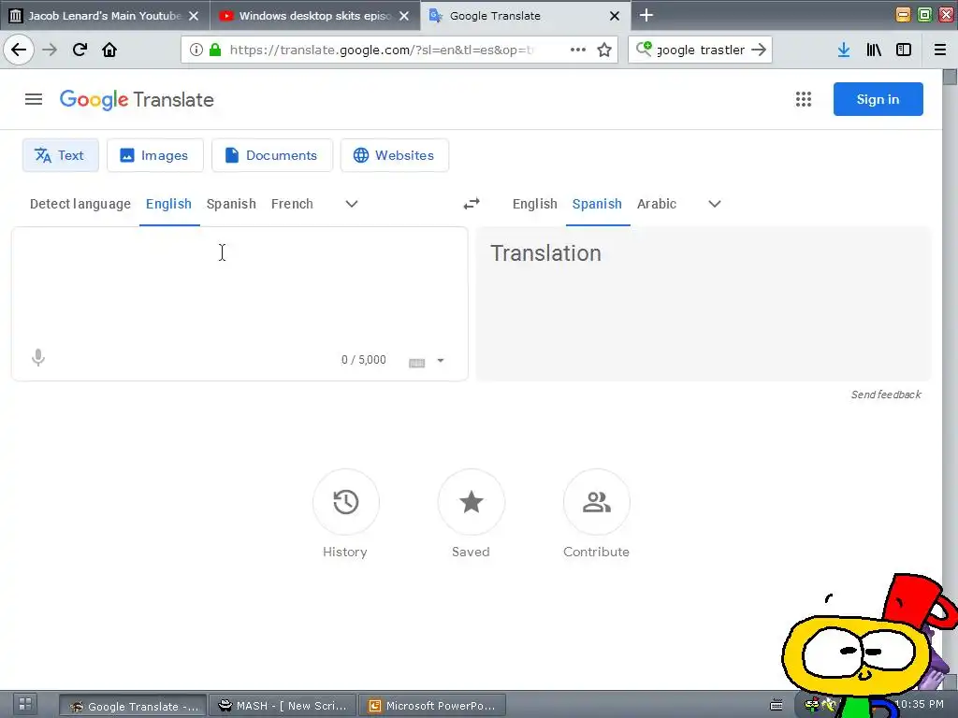Choose Websites translation mode
This screenshot has height=718, width=958.
(394, 155)
